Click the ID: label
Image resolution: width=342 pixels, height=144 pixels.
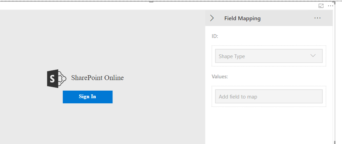(x=215, y=36)
